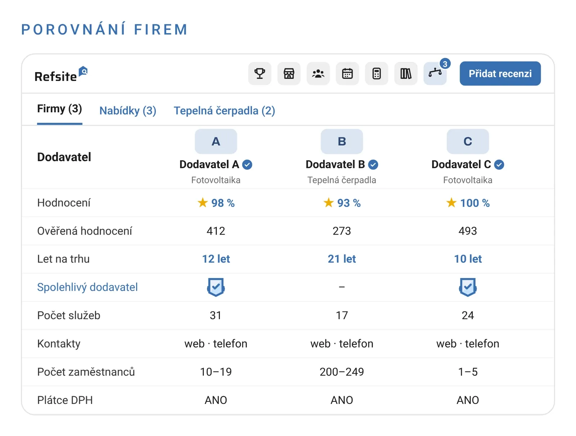Viewport: 576px width, 436px height.
Task: Click the service count 17
Action: (x=342, y=315)
